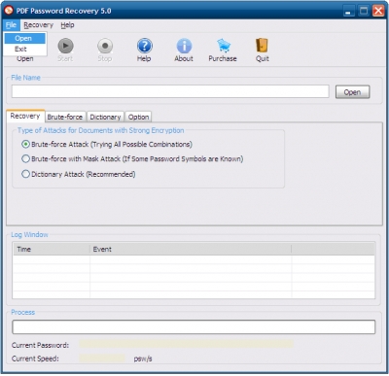The width and height of the screenshot is (389, 376).
Task: Open the Help menu in menu bar
Action: coord(67,25)
